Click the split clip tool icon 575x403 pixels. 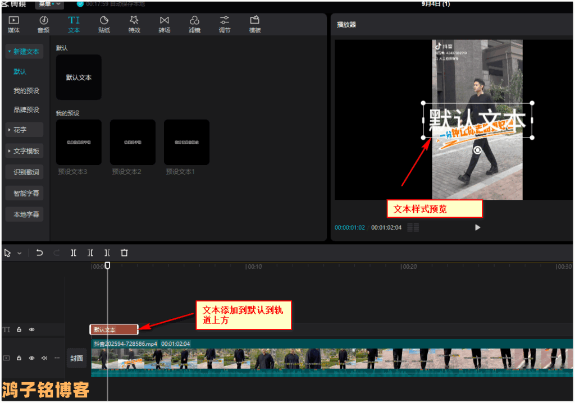coord(74,253)
